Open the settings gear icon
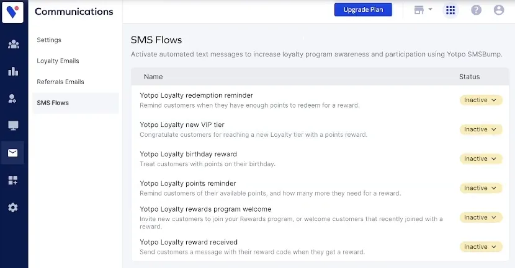Image resolution: width=515 pixels, height=268 pixels. (13, 207)
